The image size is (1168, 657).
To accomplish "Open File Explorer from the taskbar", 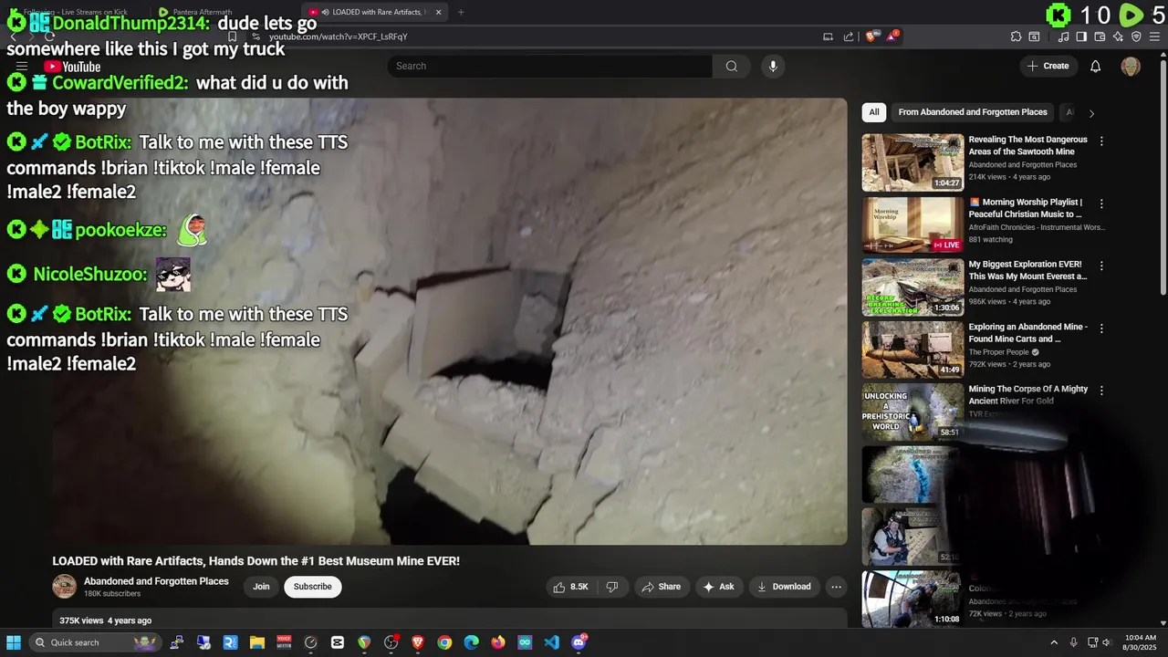I will pyautogui.click(x=257, y=642).
